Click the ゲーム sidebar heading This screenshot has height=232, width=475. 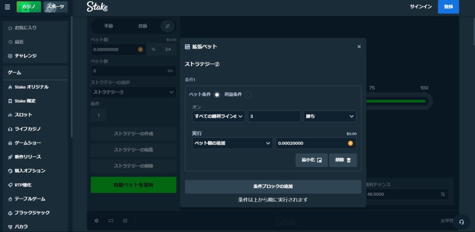(14, 73)
